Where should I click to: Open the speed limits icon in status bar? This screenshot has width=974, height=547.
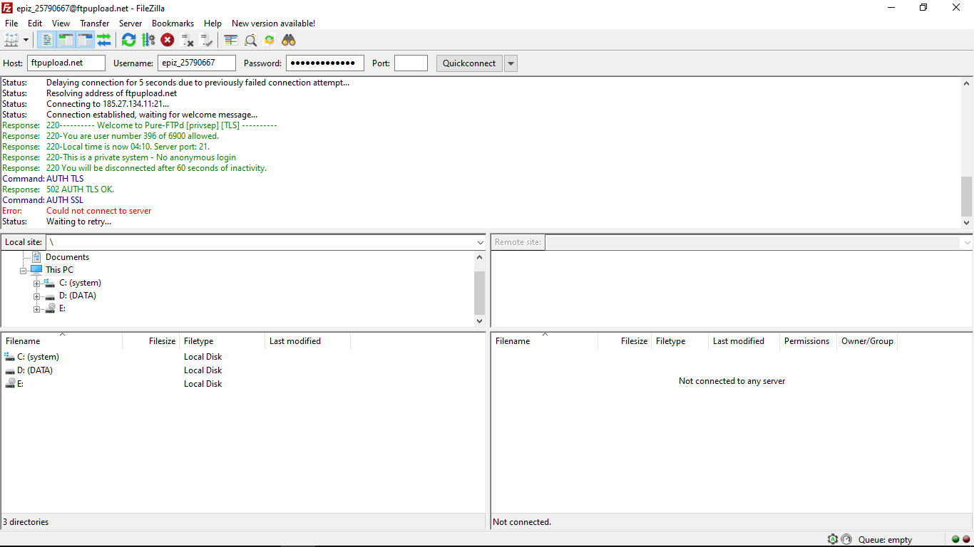click(x=846, y=539)
